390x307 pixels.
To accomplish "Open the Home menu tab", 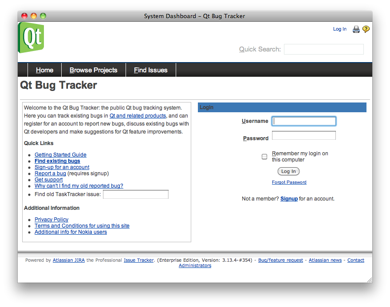I will 44,70.
